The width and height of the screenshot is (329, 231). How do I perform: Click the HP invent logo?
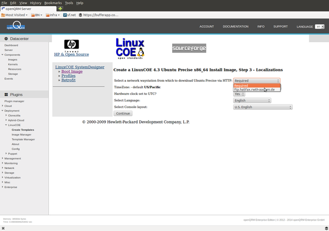click(x=71, y=46)
